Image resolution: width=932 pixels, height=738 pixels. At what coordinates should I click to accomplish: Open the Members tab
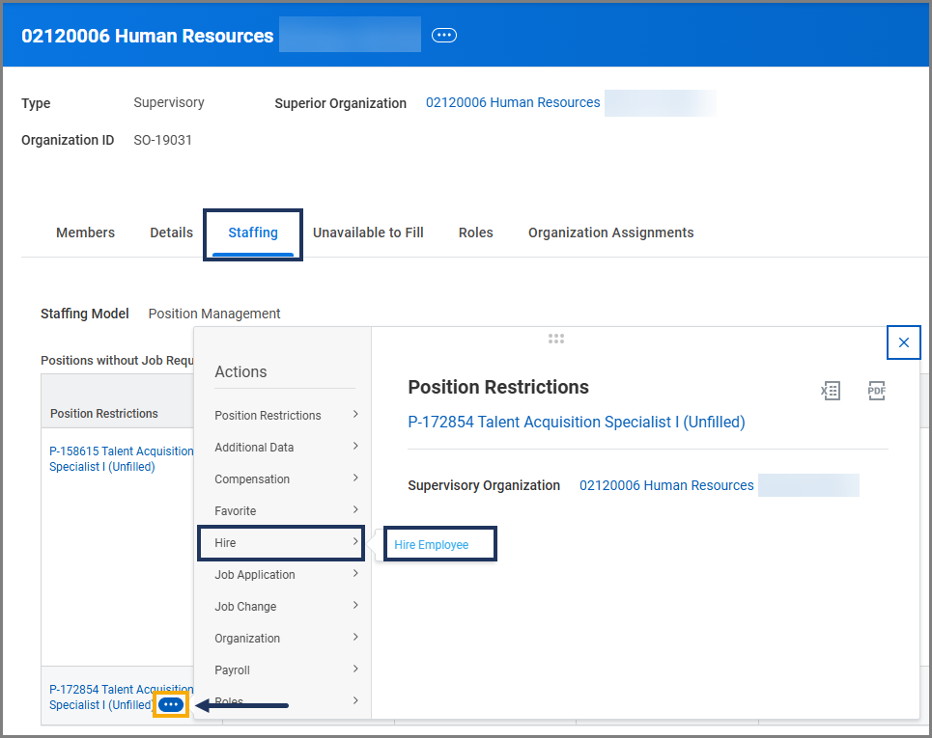coord(85,232)
